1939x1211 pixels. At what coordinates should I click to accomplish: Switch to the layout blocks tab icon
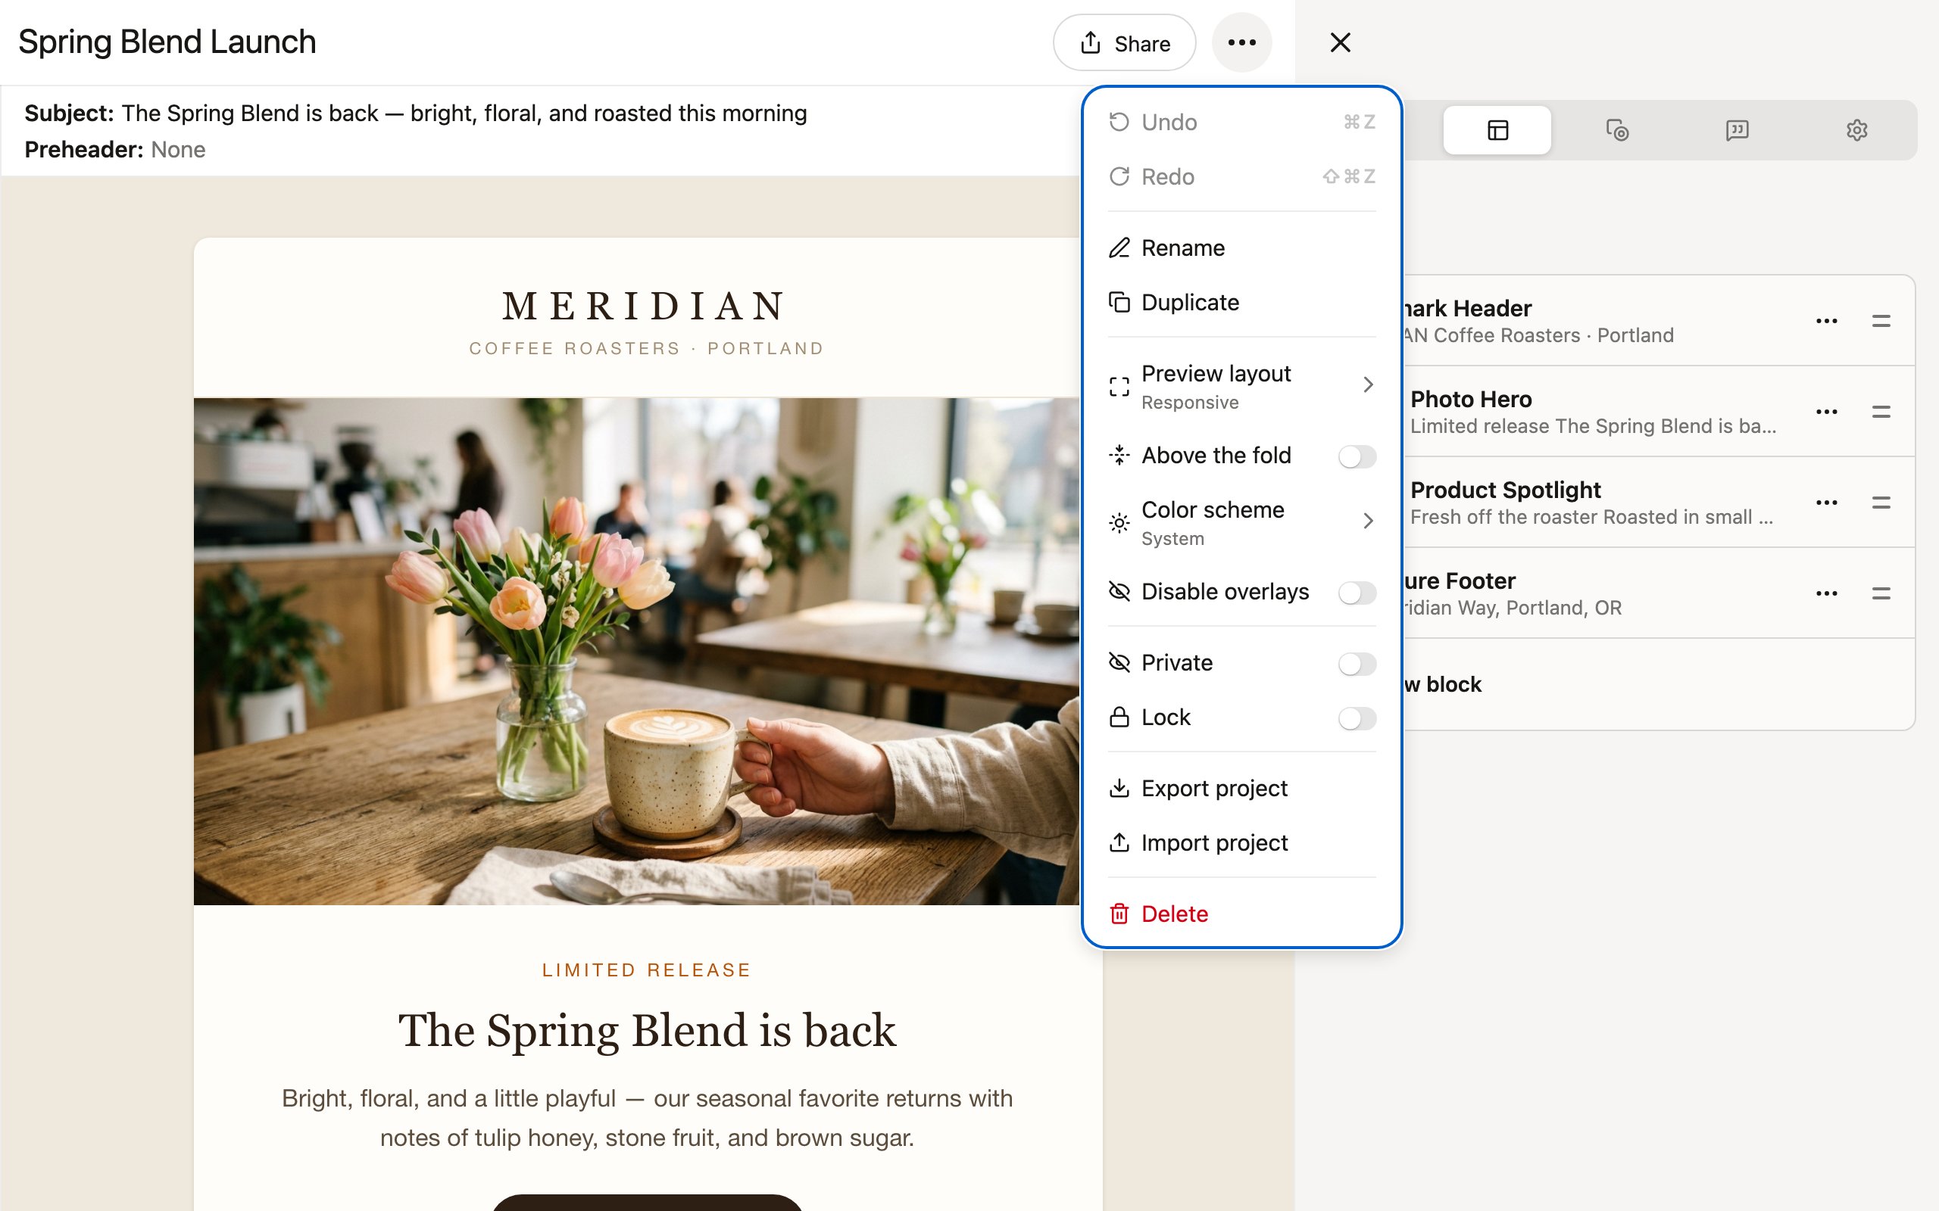pyautogui.click(x=1497, y=129)
